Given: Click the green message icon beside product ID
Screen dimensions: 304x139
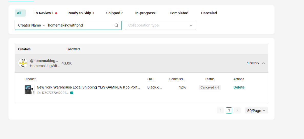Looking at the screenshot, I should [72, 93].
